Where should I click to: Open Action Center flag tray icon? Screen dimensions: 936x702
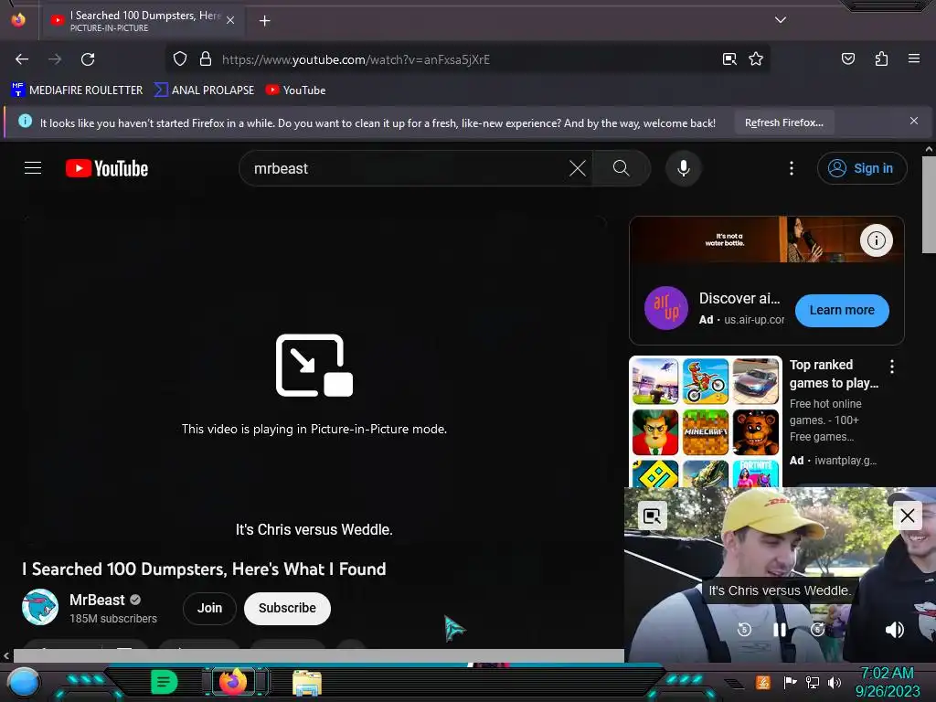790,682
